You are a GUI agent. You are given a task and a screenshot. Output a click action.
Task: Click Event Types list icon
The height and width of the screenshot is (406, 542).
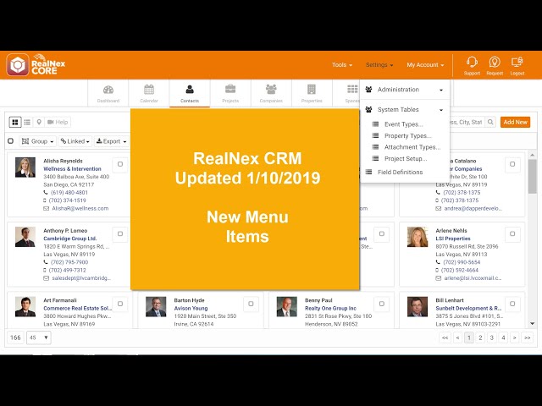tap(375, 124)
